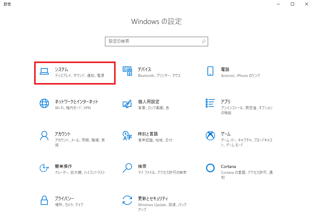Click the 時刻と言語 language icon

pyautogui.click(x=127, y=136)
